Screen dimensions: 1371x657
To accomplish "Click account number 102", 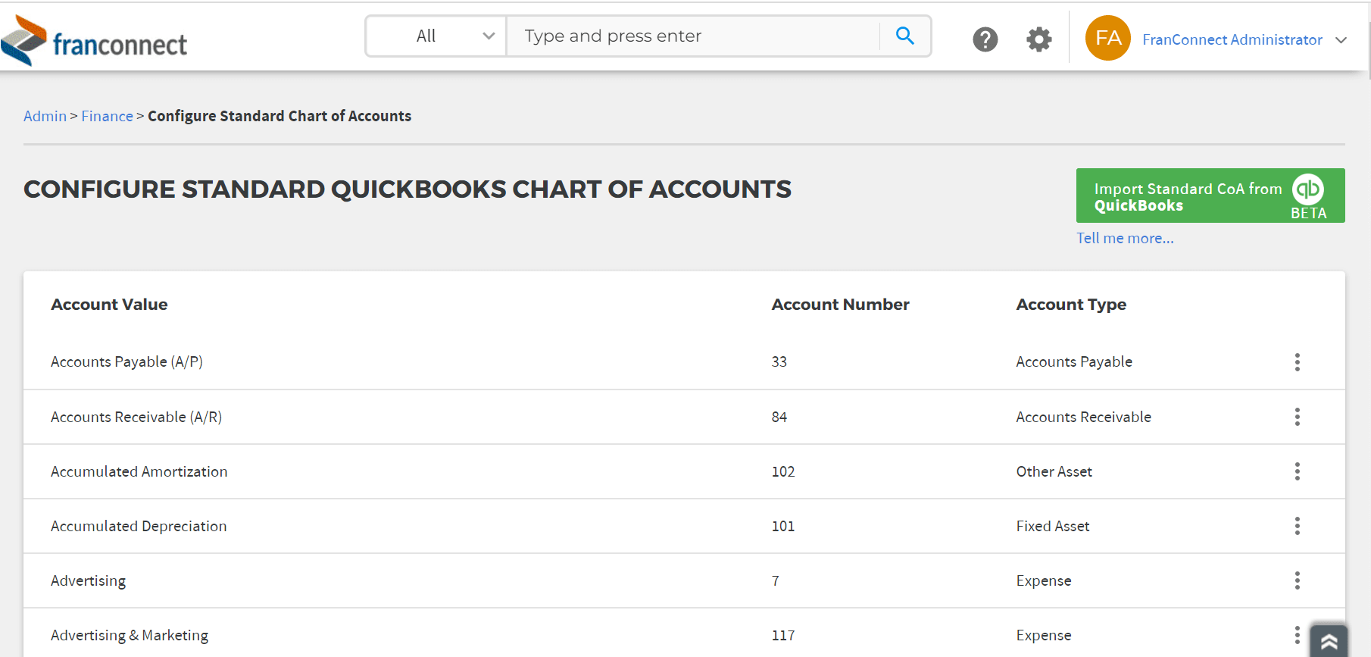I will point(782,471).
